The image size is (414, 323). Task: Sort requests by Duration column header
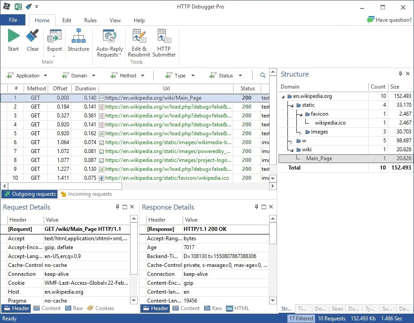(85, 89)
